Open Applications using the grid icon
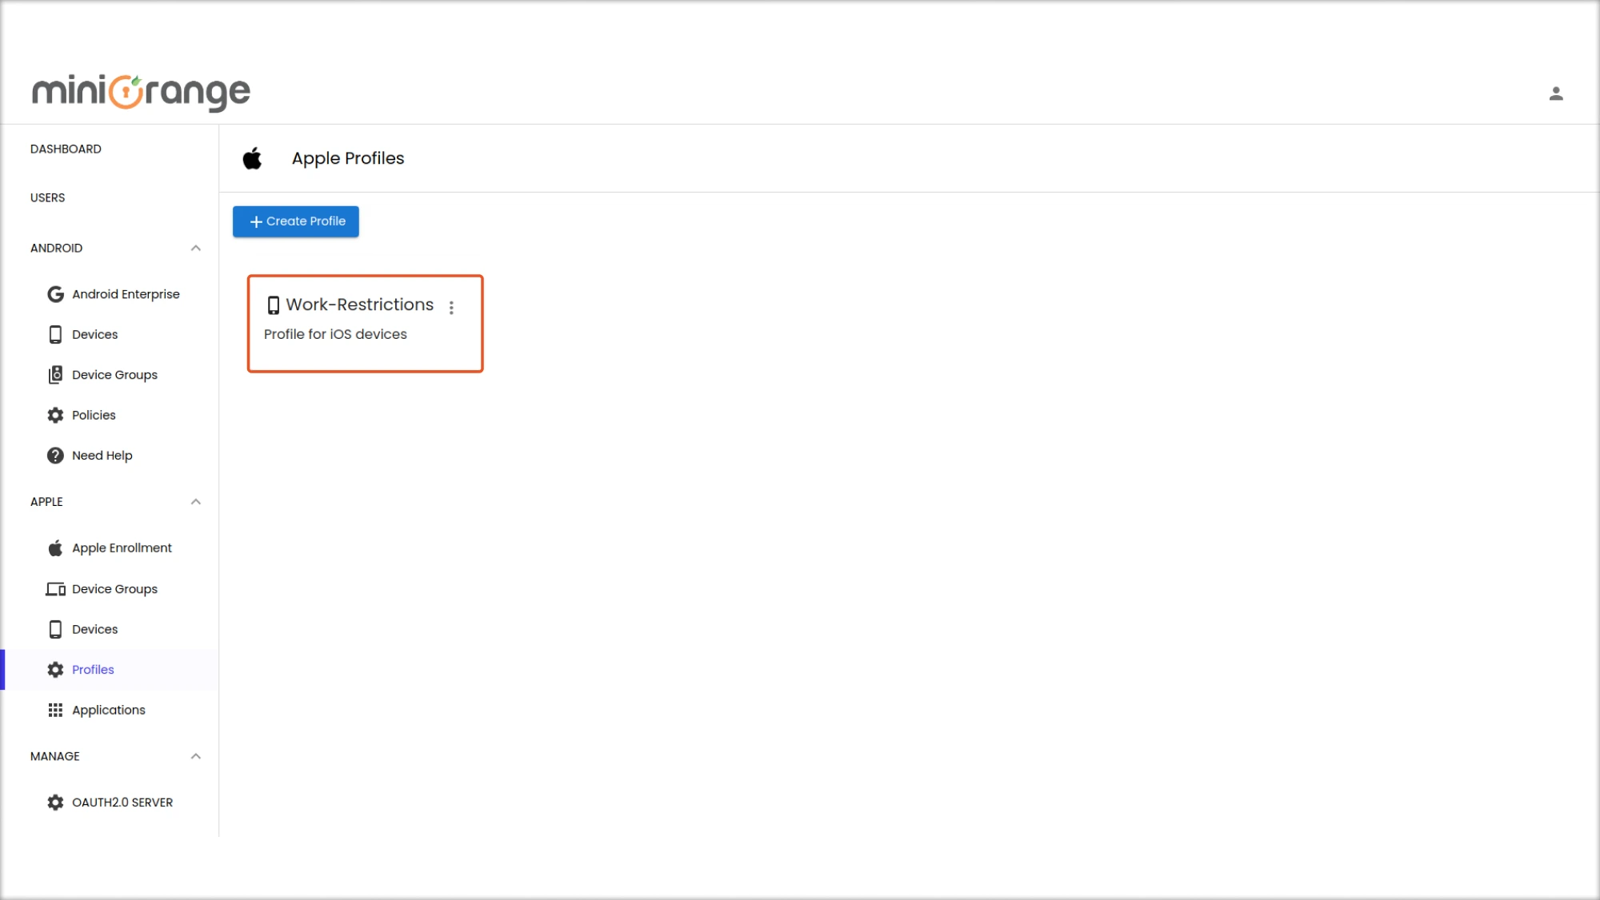The height and width of the screenshot is (900, 1600). click(54, 710)
